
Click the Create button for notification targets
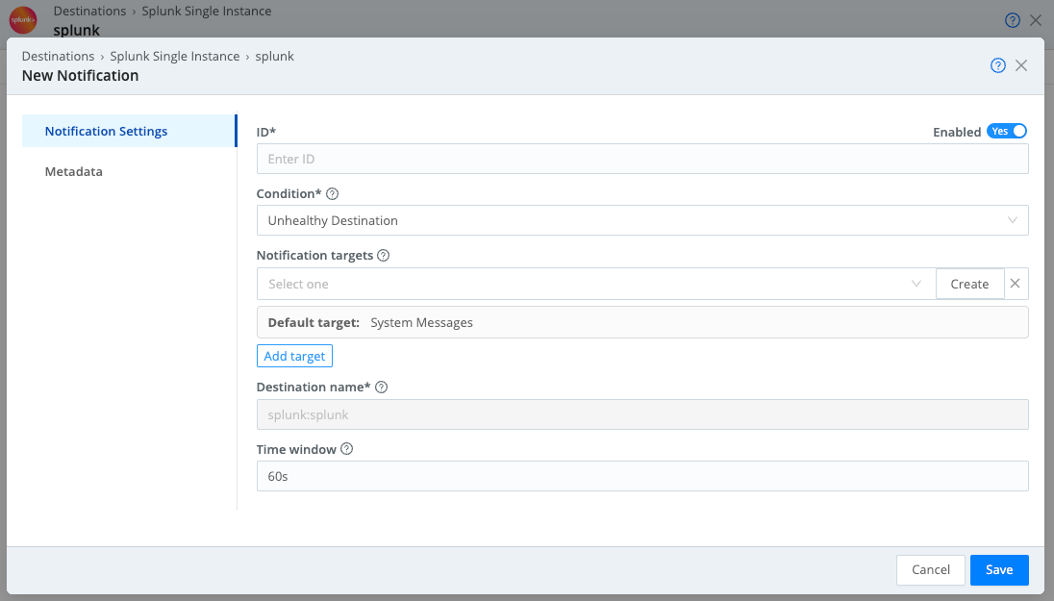pos(969,283)
